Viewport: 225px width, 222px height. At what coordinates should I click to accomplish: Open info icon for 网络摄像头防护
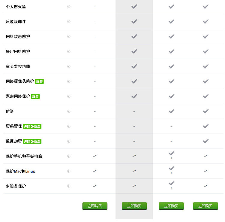[69, 81]
